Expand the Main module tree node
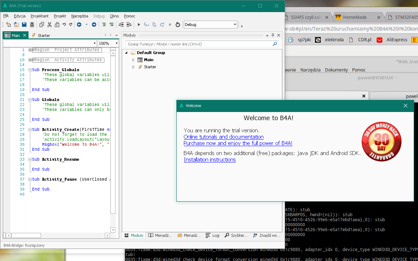 (x=134, y=60)
